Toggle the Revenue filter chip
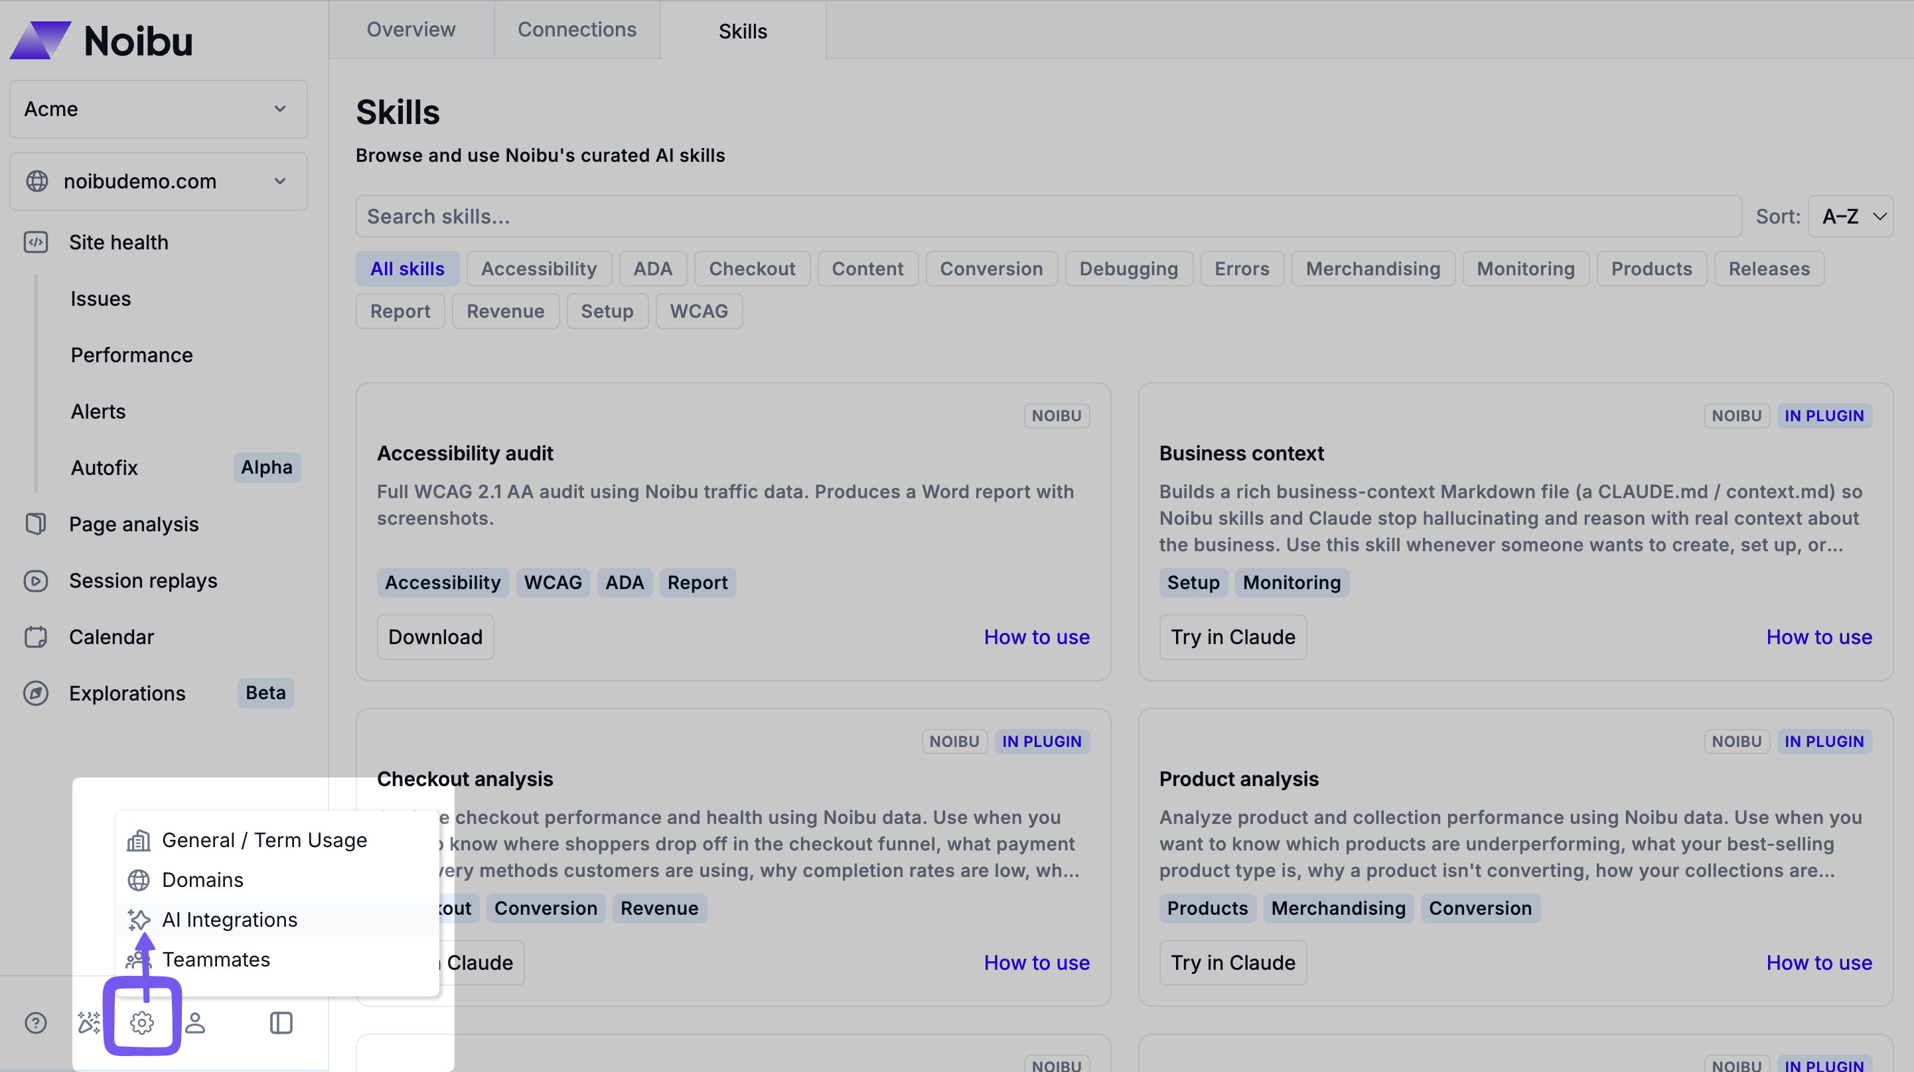The height and width of the screenshot is (1072, 1914). click(505, 311)
